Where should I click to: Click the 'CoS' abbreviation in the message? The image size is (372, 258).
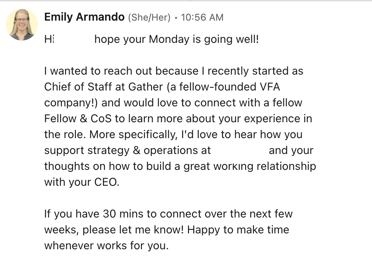[x=101, y=118]
